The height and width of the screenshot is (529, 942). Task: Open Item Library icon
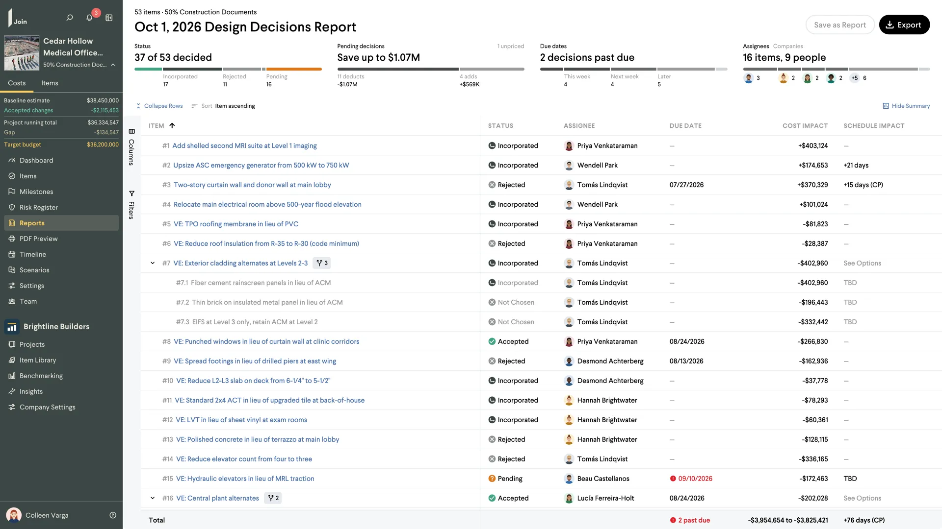click(12, 361)
